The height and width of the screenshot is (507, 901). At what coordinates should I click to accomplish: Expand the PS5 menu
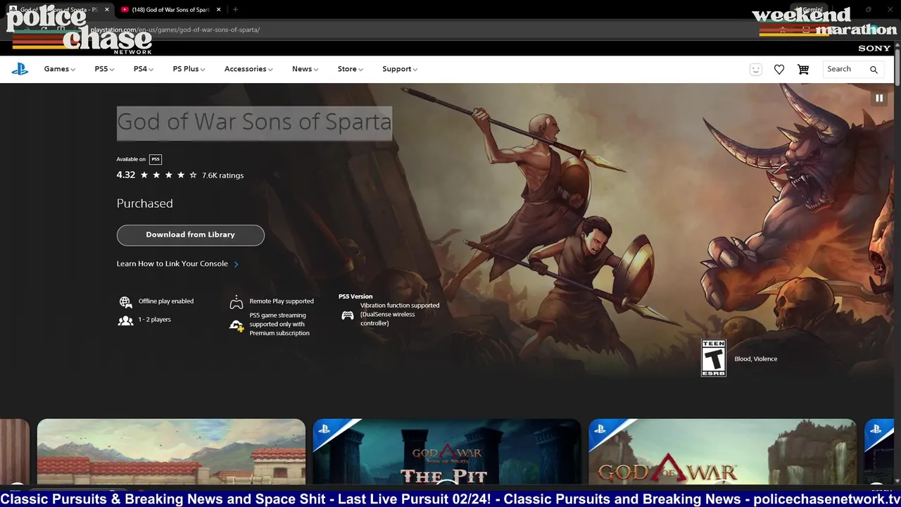(104, 69)
